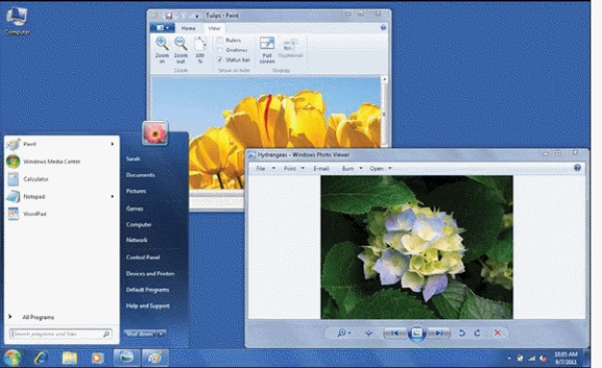Screen dimensions: 602x368
Task: Click the arrow next to Shut down
Action: 162,334
